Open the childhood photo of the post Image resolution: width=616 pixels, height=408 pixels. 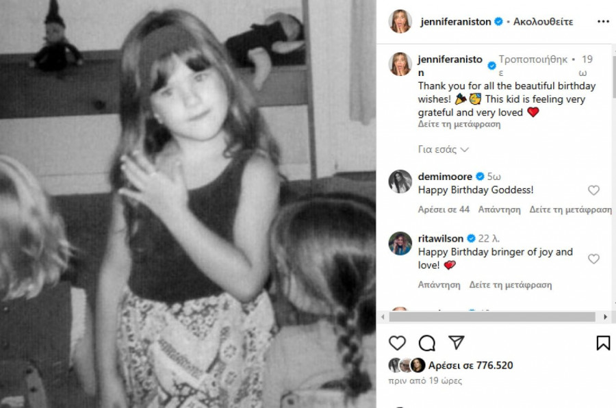tap(188, 204)
